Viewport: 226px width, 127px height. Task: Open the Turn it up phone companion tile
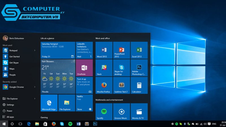click(84, 86)
